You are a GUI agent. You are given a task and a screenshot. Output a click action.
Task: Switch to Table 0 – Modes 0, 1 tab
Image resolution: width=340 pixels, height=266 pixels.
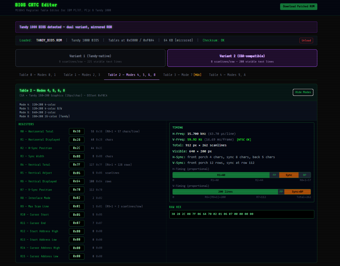click(x=38, y=75)
